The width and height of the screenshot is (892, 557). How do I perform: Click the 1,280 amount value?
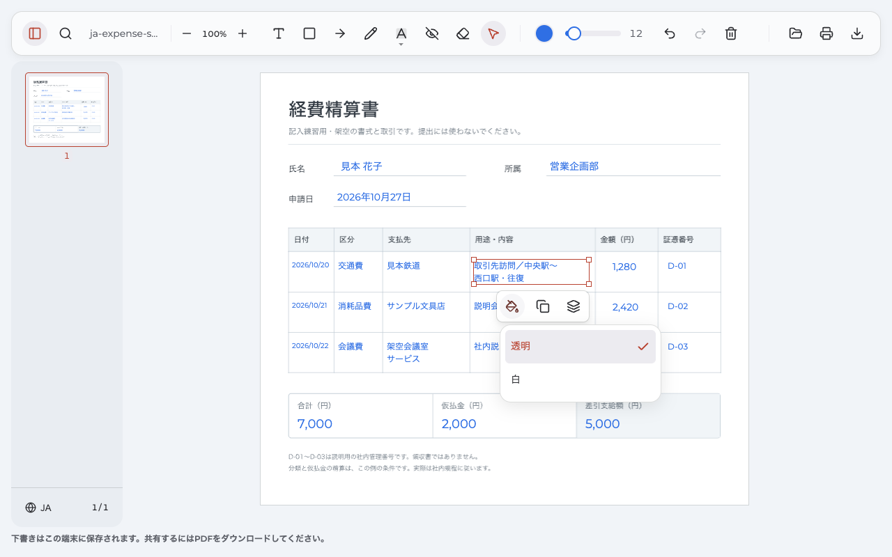624,267
